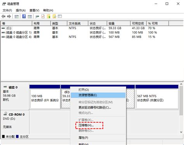Click the drive icon of 磁盘分区 1 row
Viewport: 184px width, 145px height.
click(3, 32)
